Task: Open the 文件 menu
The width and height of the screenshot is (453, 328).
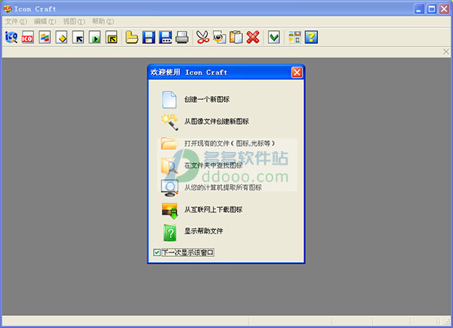Action: 16,21
